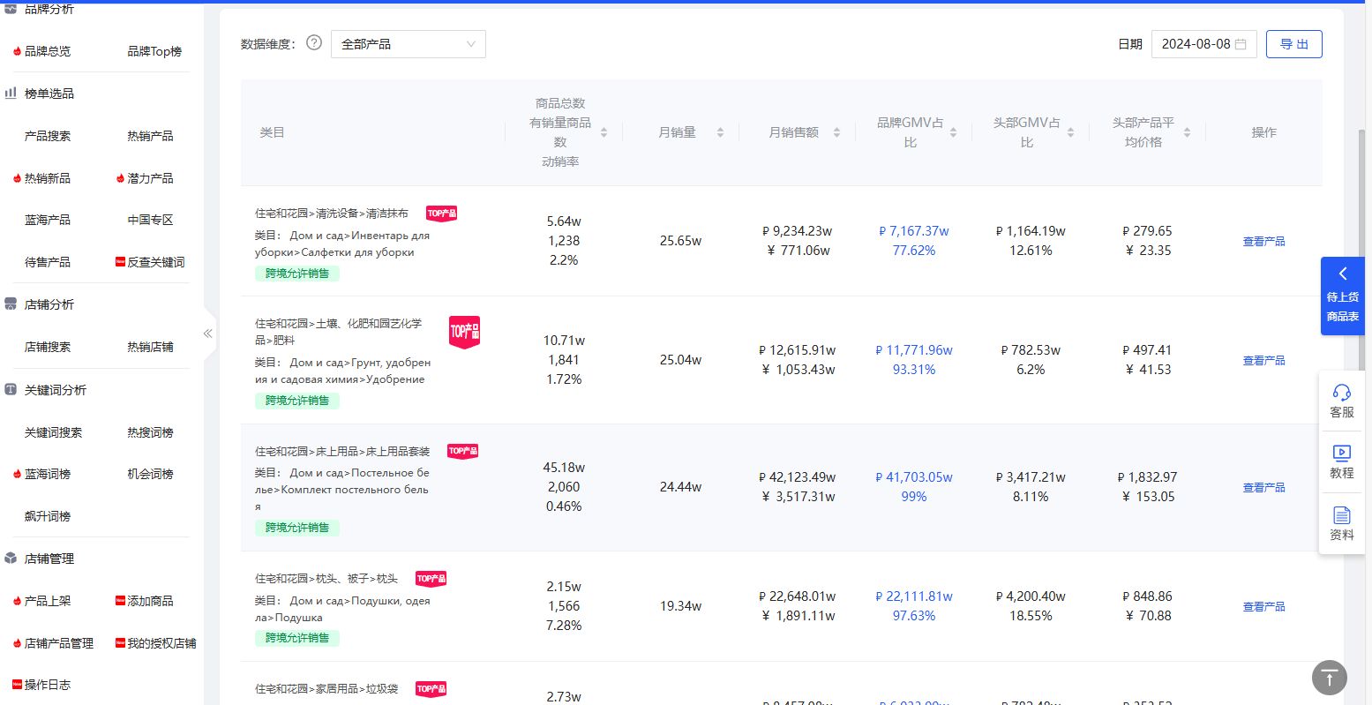Click the back-to-top round arrow button
Image resolution: width=1372 pixels, height=705 pixels.
(x=1330, y=678)
